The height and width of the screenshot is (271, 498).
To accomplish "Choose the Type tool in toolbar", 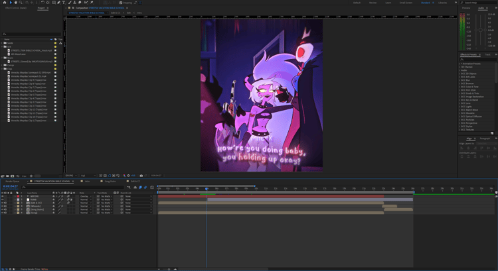I will coord(64,3).
